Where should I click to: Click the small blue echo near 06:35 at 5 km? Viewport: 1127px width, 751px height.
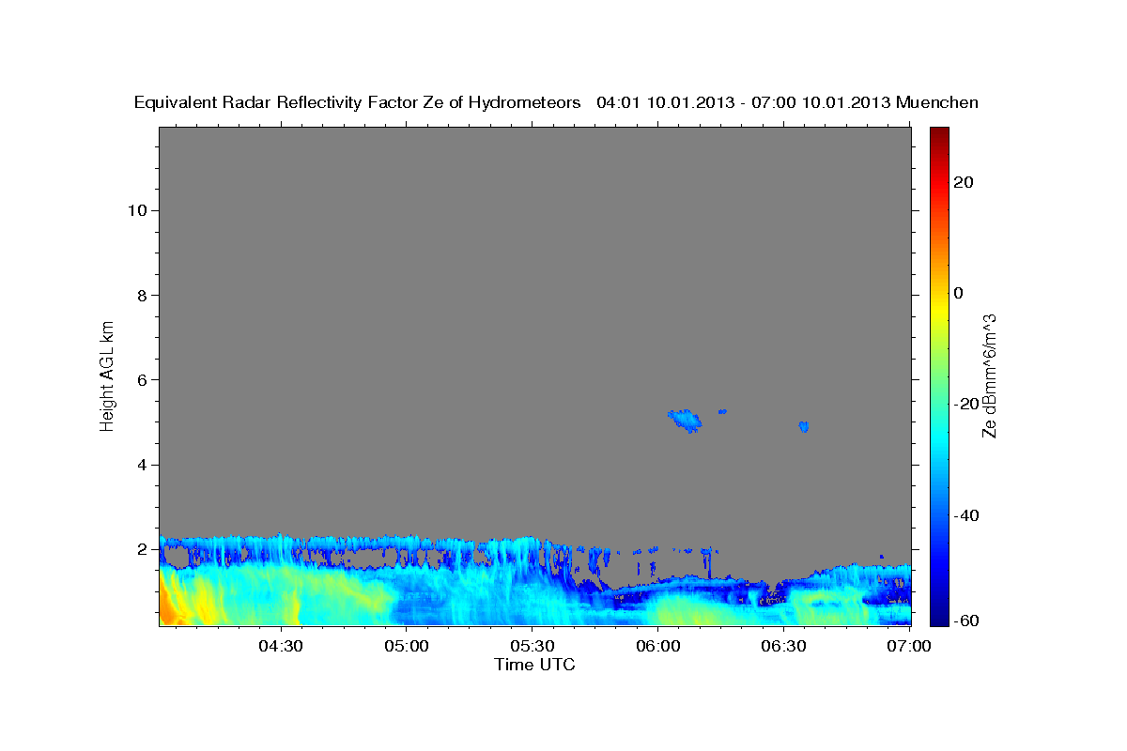click(804, 426)
